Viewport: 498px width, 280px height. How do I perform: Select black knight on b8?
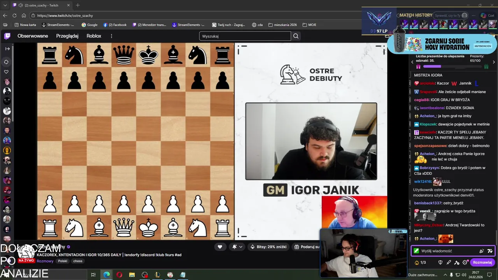(74, 55)
